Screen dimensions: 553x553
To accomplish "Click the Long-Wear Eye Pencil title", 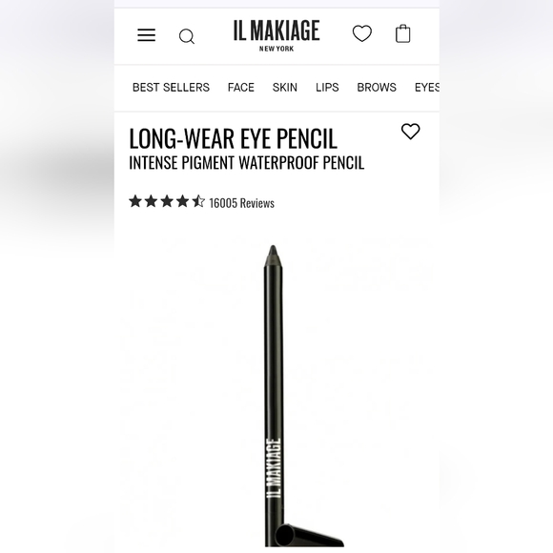I will [x=234, y=138].
